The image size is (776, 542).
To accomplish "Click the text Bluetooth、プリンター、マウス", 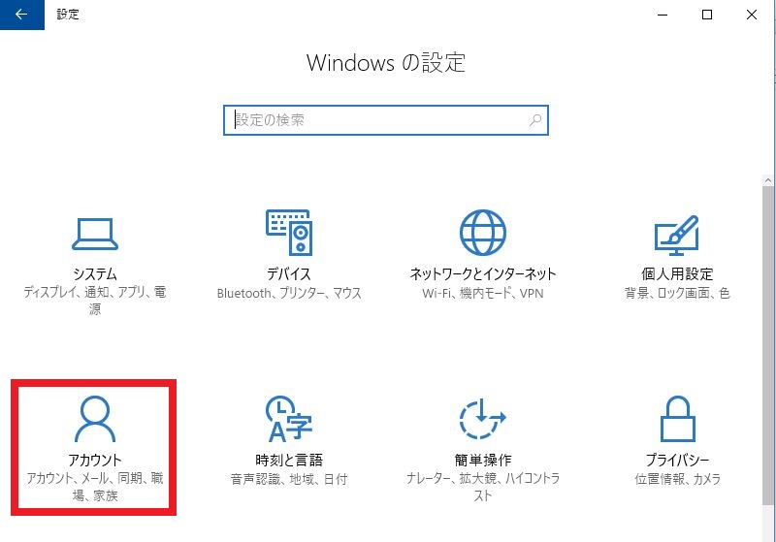I will click(289, 293).
